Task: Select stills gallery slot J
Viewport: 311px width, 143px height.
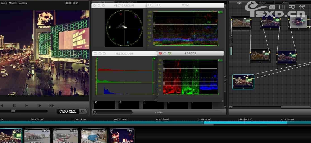Action: [x=202, y=106]
